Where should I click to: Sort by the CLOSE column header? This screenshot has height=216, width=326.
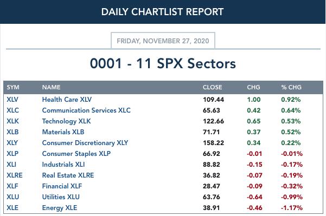[212, 87]
